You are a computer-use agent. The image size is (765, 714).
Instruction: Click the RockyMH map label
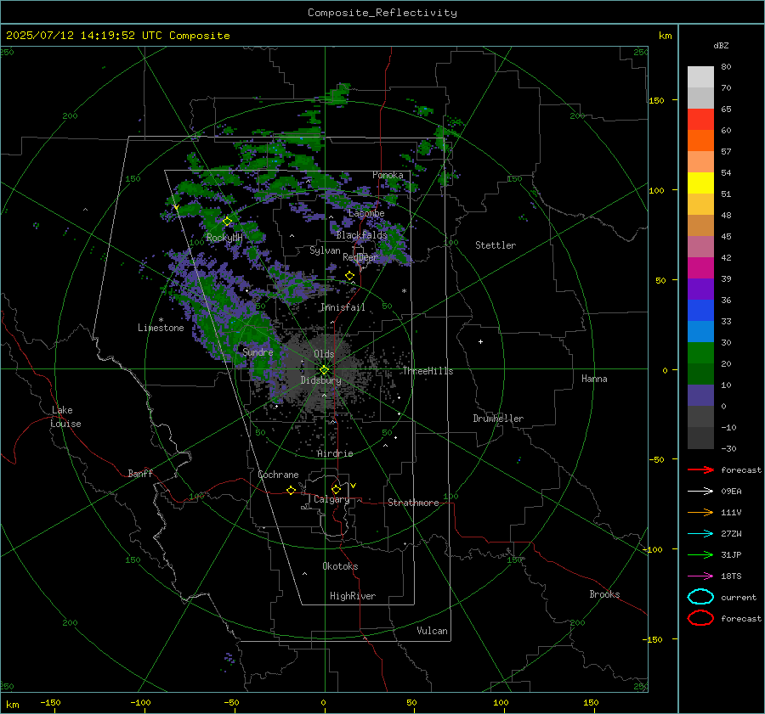point(224,238)
